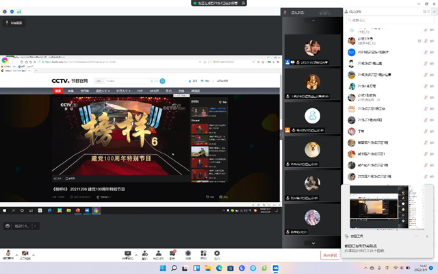Show hidden tray icons chevron
438x274 pixels.
(x=365, y=268)
